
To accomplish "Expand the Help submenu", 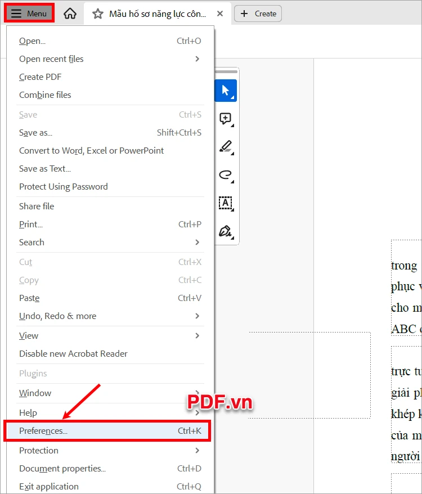I will click(x=110, y=413).
